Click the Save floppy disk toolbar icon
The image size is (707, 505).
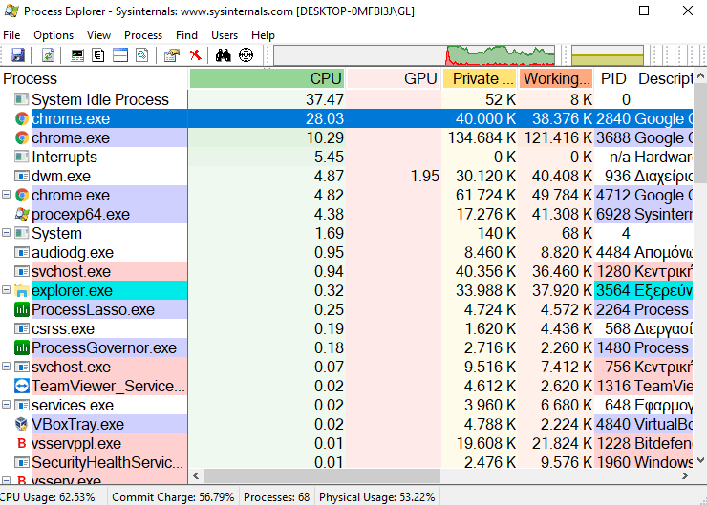click(x=17, y=55)
